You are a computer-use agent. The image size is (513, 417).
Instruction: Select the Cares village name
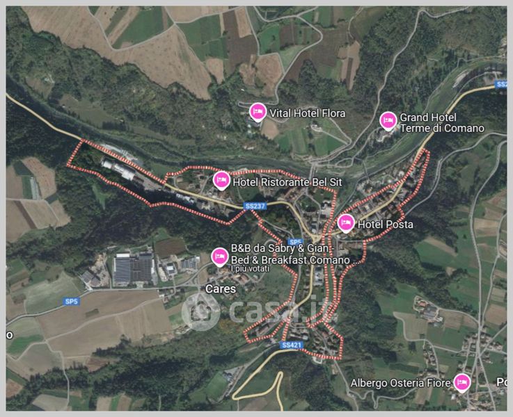coord(220,288)
